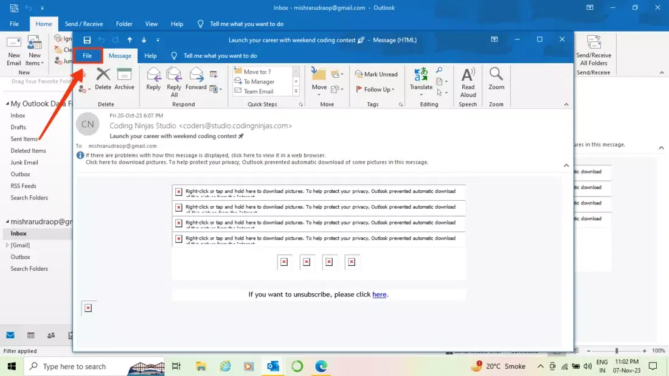Open Task View from the taskbar
Image resolution: width=669 pixels, height=376 pixels.
(176, 366)
